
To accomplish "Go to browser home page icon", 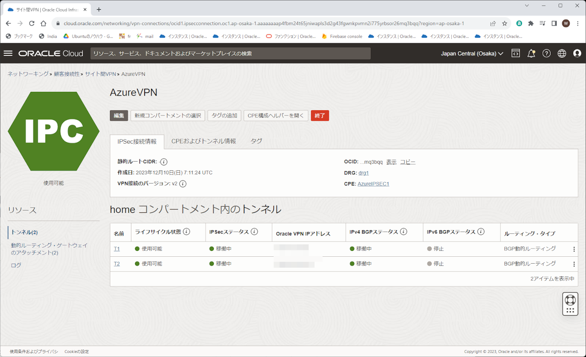I will (43, 23).
